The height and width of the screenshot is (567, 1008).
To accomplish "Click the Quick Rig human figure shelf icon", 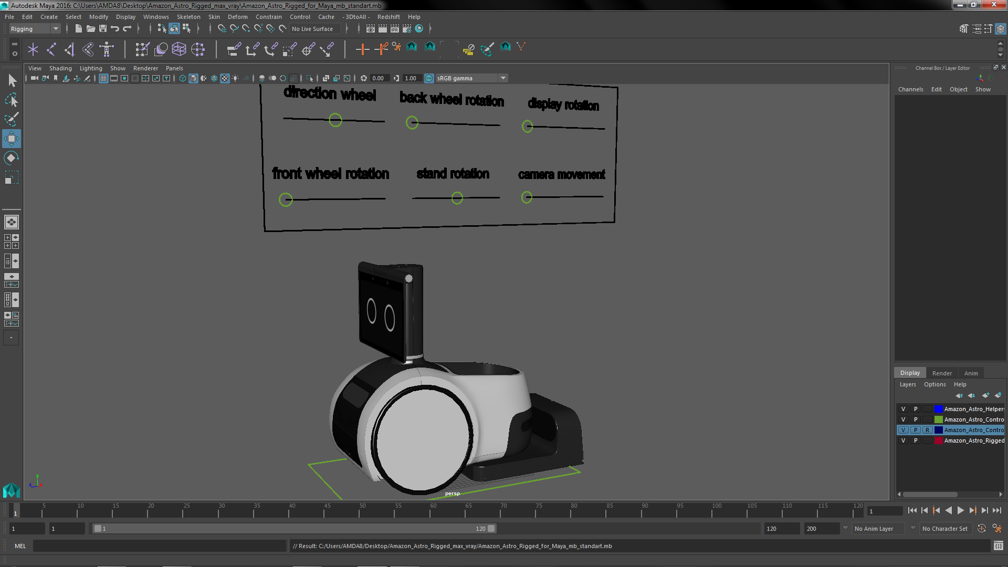I will point(107,49).
